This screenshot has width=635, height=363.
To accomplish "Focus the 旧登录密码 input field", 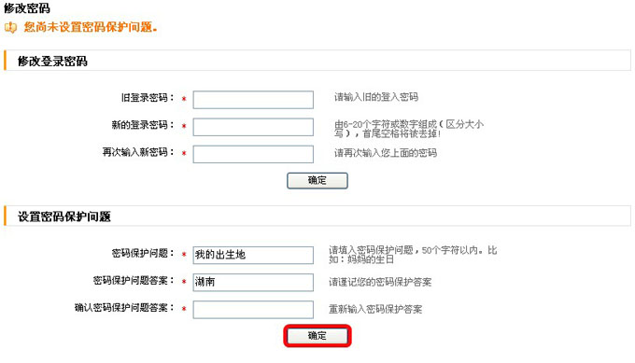I will click(x=253, y=100).
